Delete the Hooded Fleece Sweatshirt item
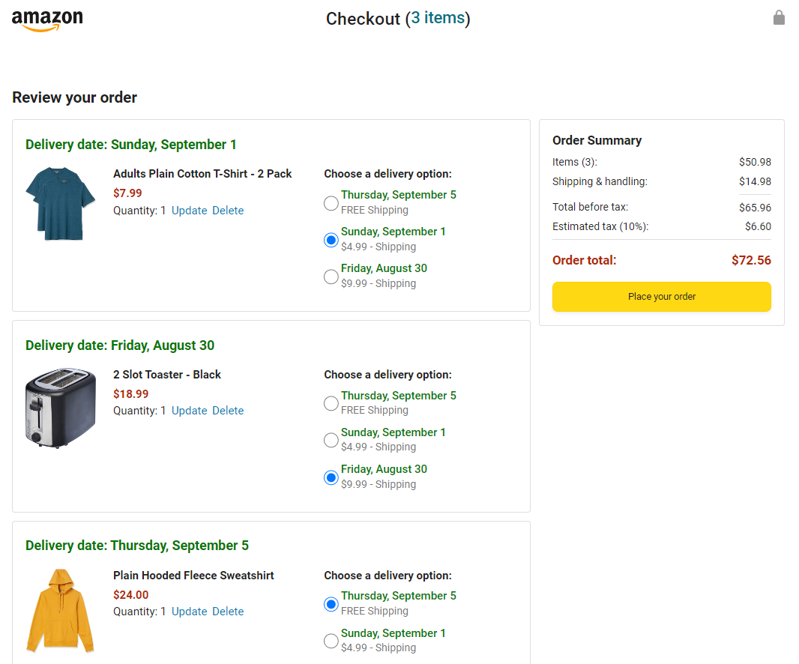This screenshot has height=664, width=799. [x=228, y=612]
